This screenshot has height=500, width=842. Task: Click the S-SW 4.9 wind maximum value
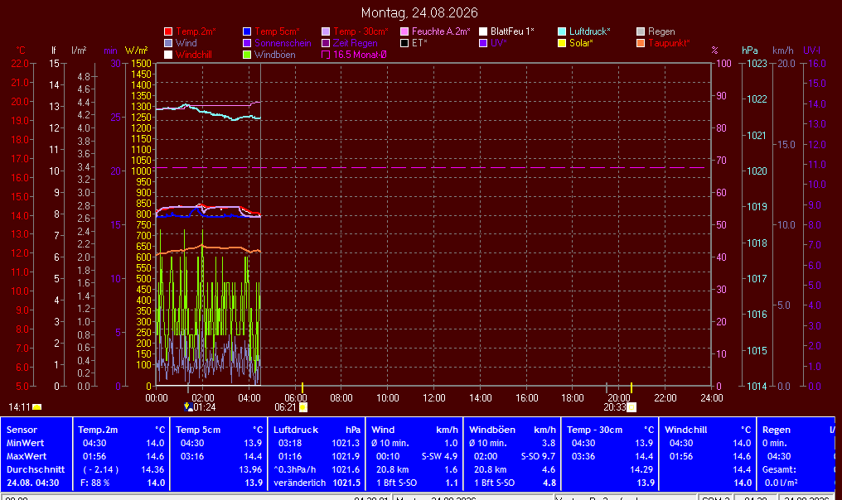(x=440, y=457)
